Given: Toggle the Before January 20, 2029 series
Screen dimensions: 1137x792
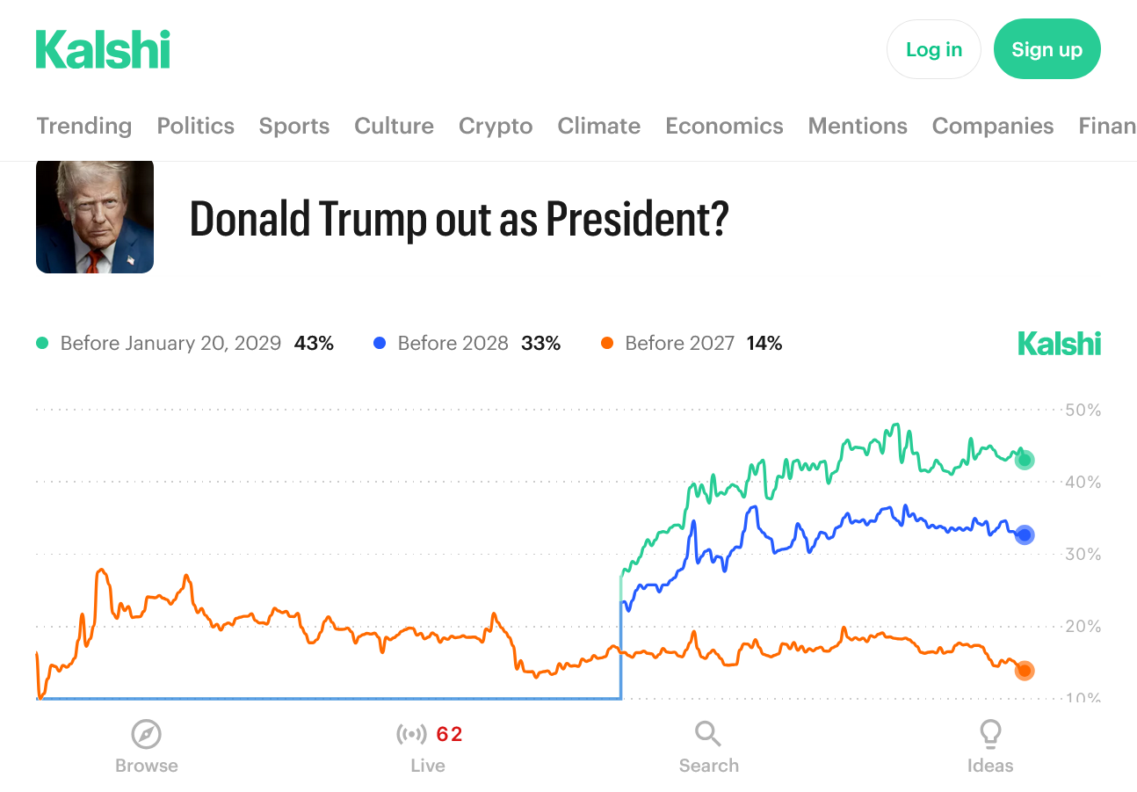Looking at the screenshot, I should (x=170, y=344).
